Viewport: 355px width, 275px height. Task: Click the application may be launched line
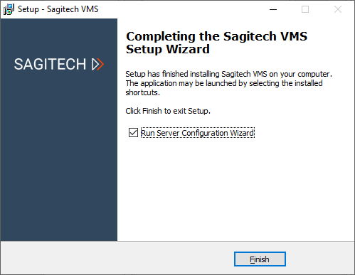pos(224,83)
